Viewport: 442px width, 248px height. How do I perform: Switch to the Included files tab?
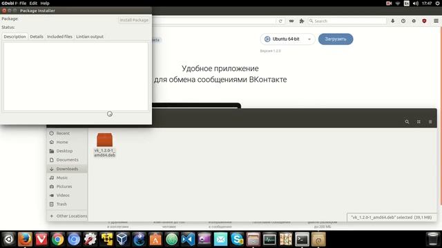click(59, 37)
